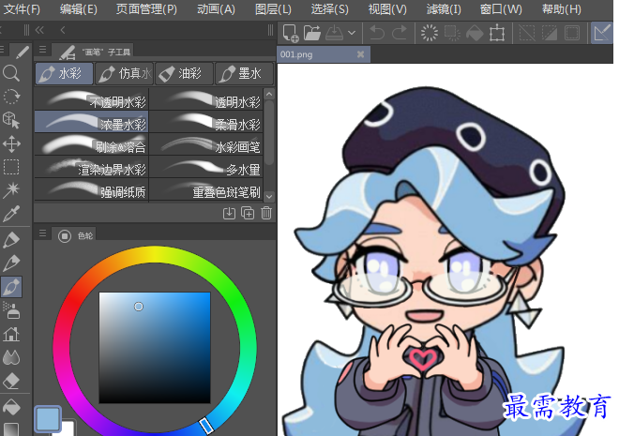The image size is (619, 436).
Task: Collapse the panel with the double-left arrows
Action: (x=39, y=30)
